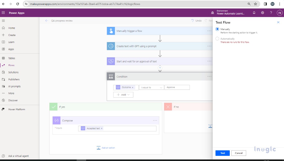This screenshot has width=284, height=161.
Task: Open Flows in the left navigation
Action: click(11, 65)
